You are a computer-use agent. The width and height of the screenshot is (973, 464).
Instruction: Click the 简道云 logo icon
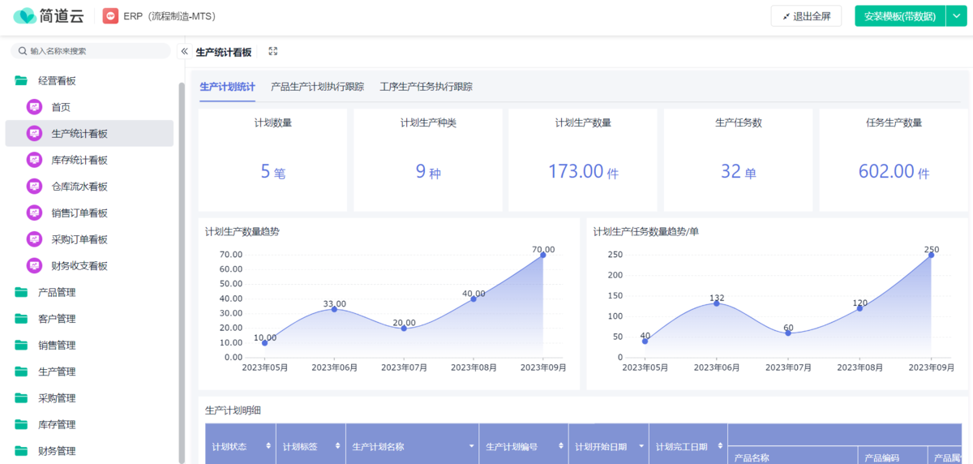(x=25, y=16)
